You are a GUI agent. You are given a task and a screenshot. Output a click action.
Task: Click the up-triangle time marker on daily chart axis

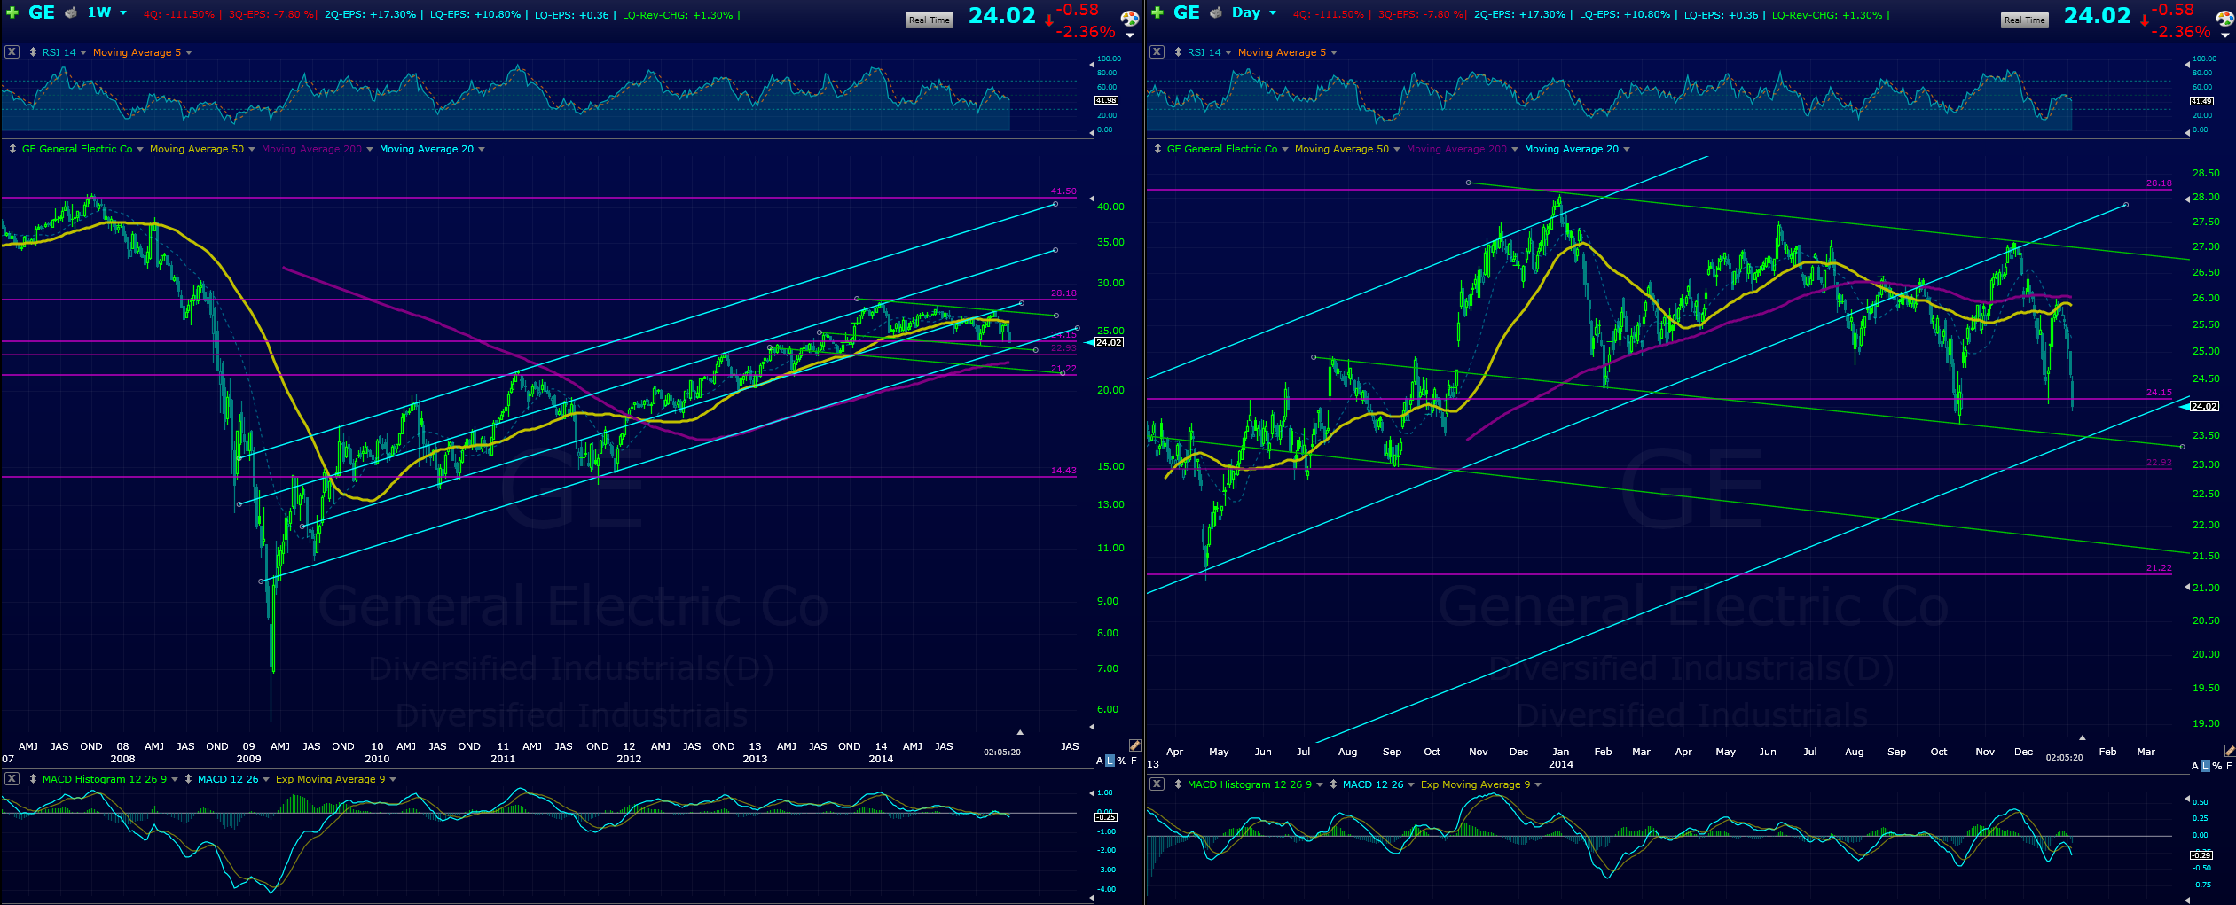pyautogui.click(x=2082, y=737)
